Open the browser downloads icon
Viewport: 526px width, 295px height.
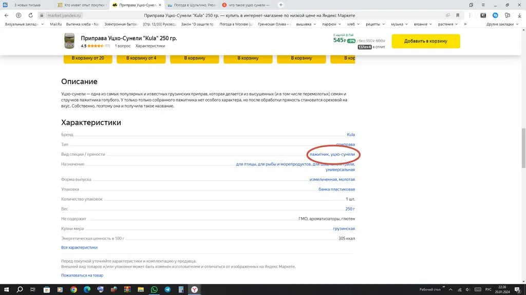[519, 15]
